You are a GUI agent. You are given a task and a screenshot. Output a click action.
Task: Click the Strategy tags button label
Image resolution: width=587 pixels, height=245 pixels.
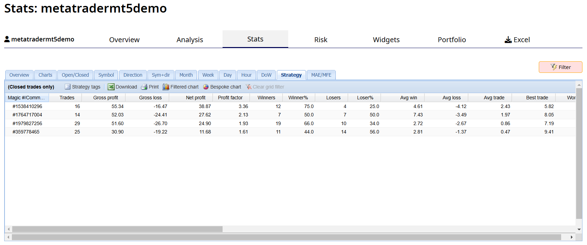pyautogui.click(x=86, y=87)
